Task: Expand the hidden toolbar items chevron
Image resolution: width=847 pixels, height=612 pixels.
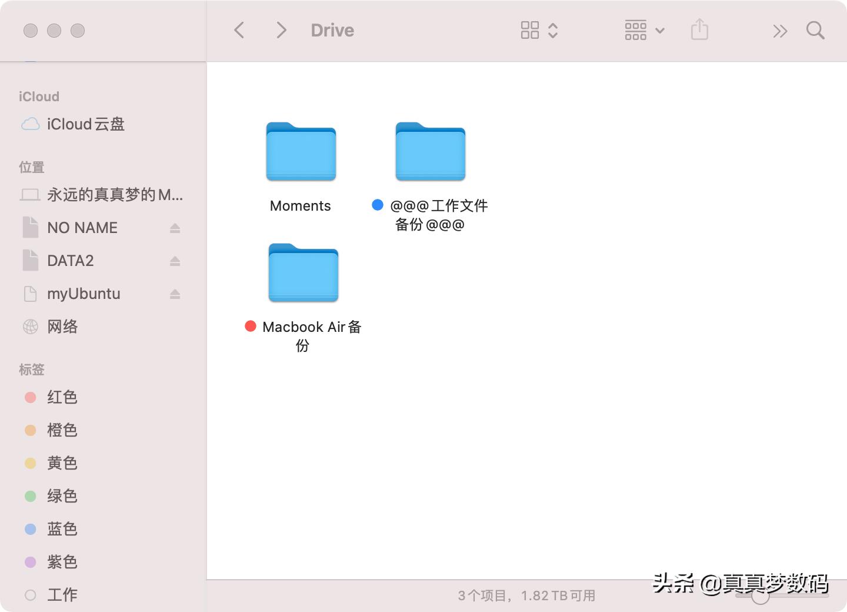Action: 780,30
